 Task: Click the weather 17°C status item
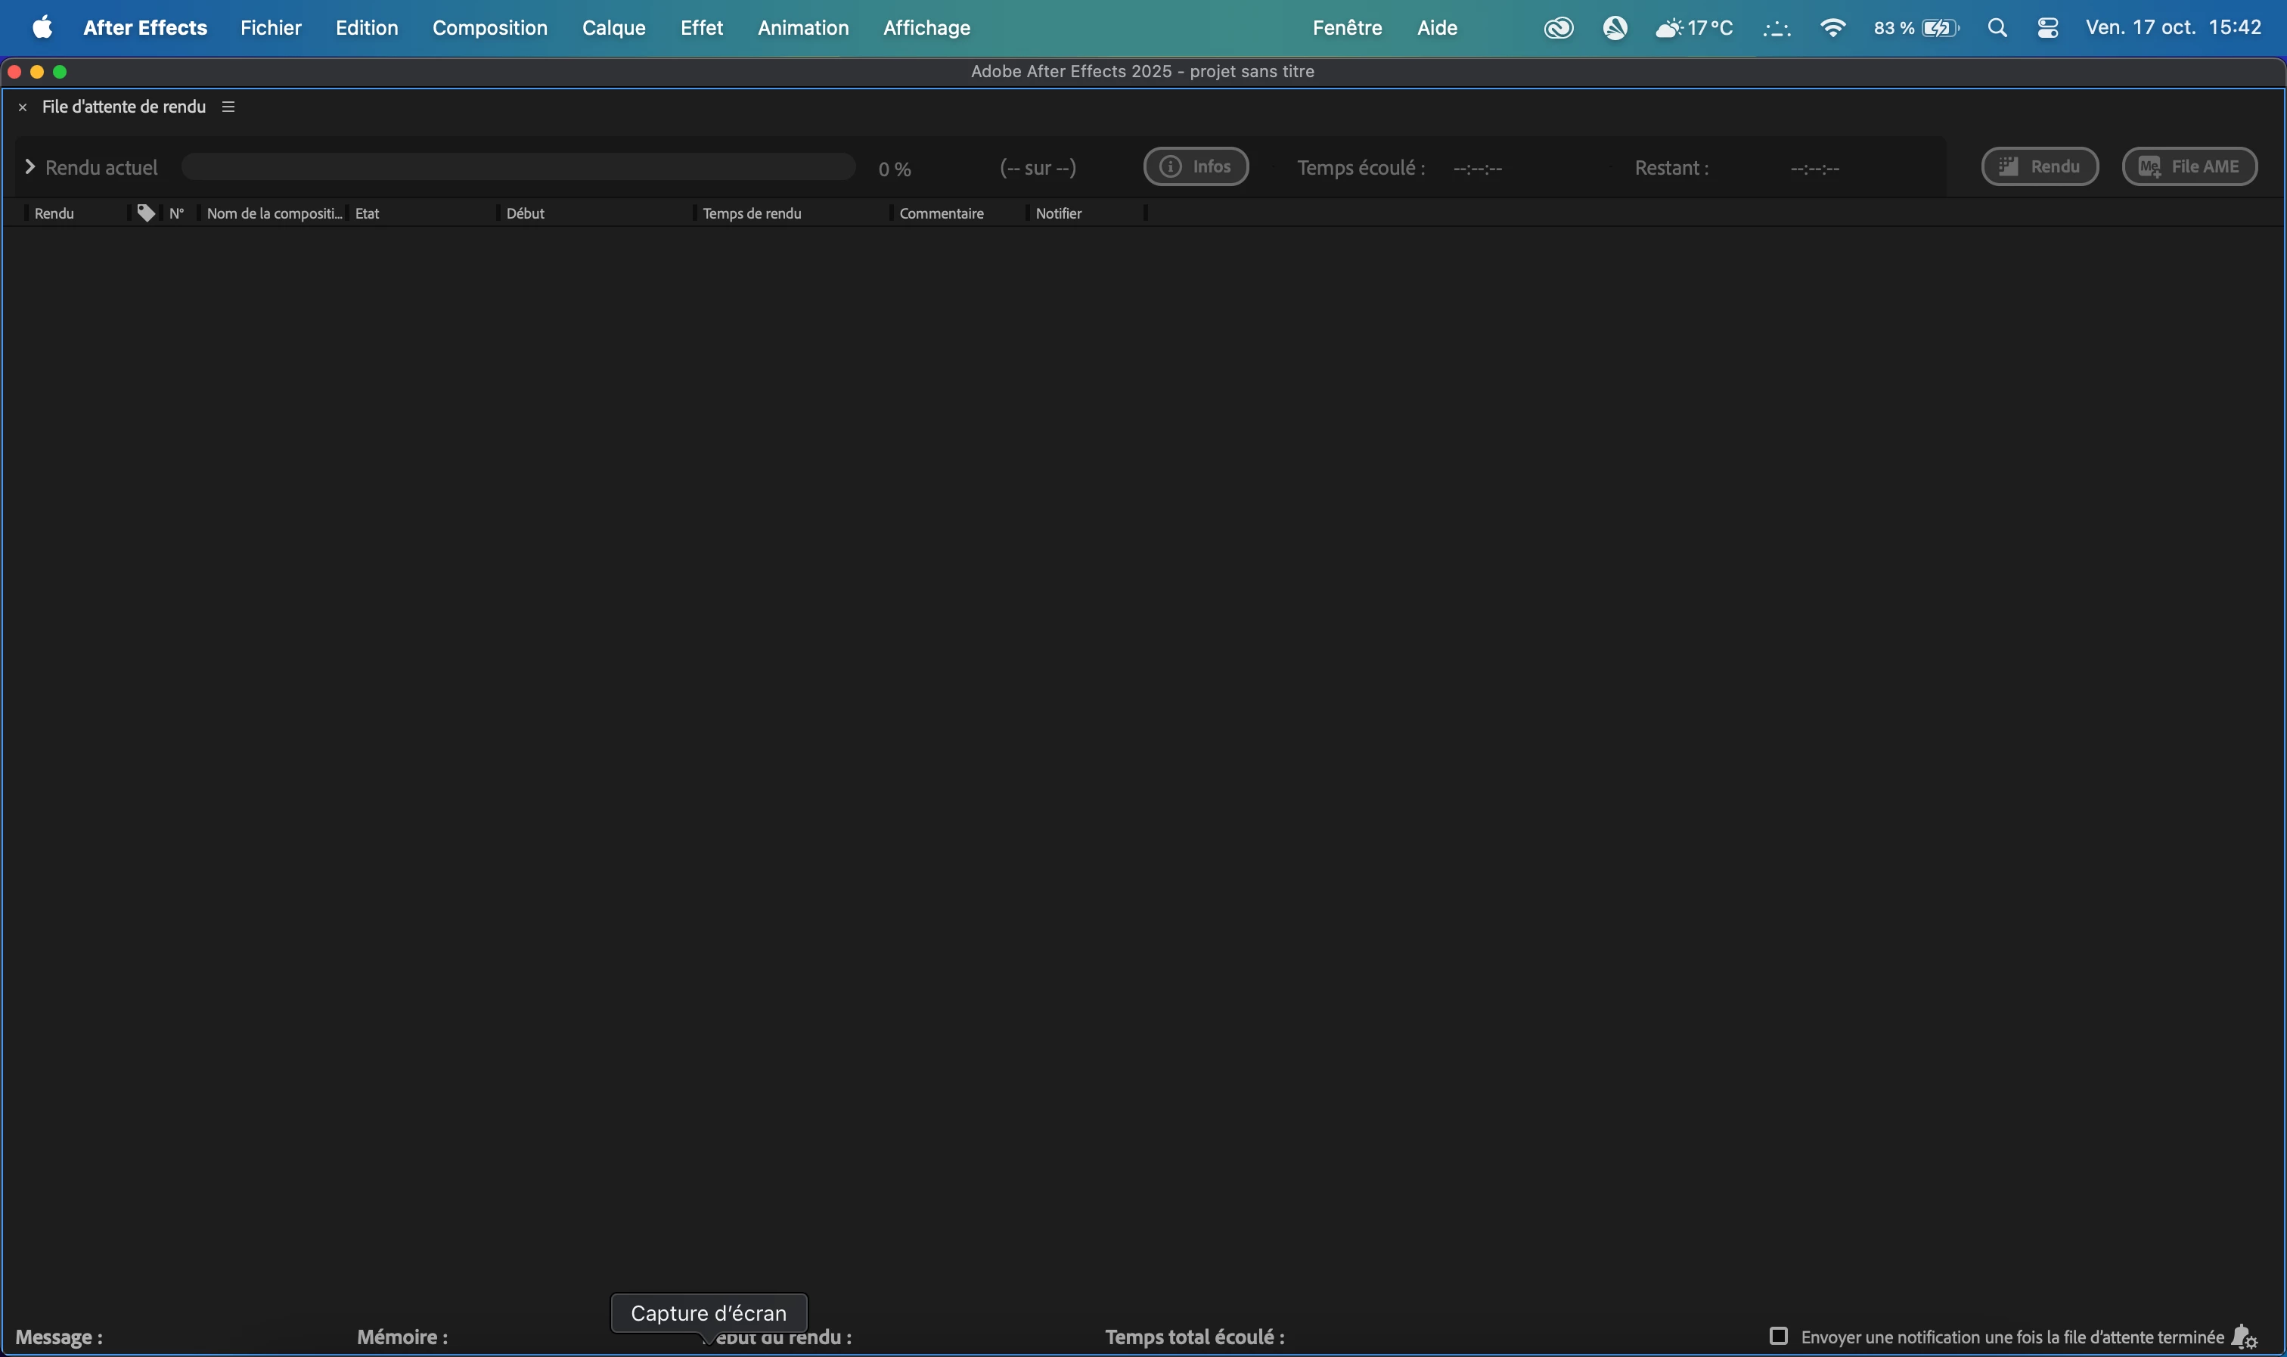(x=1694, y=28)
